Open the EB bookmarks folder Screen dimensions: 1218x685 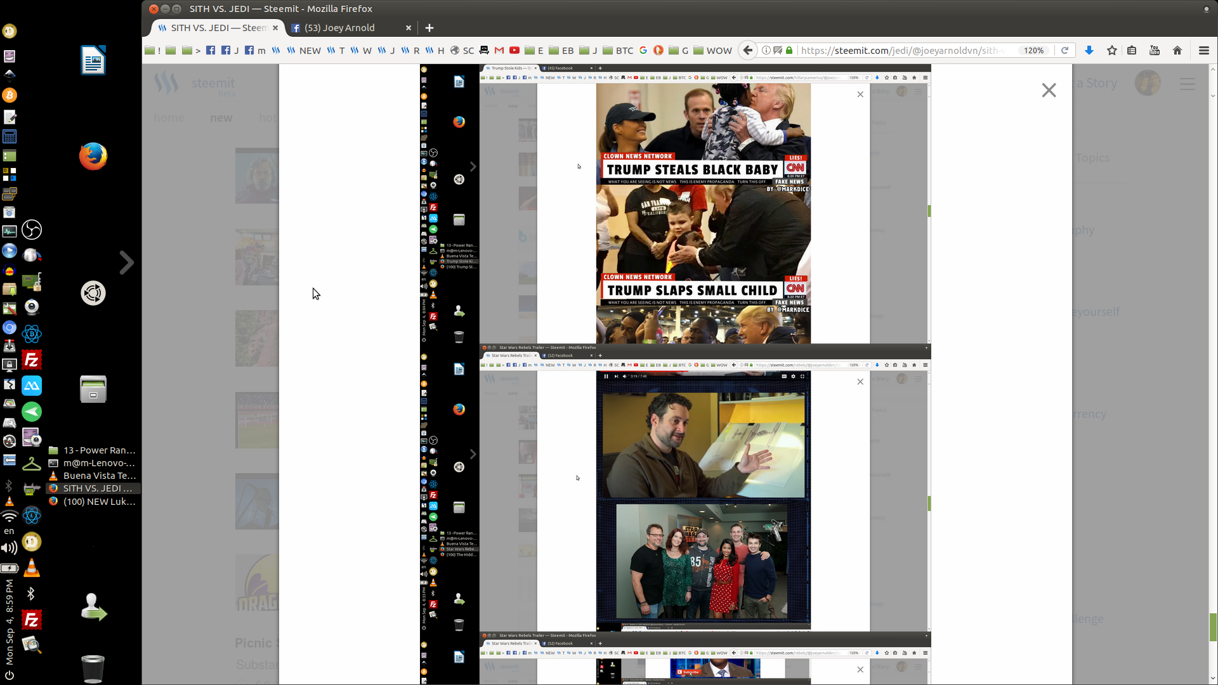pos(561,50)
